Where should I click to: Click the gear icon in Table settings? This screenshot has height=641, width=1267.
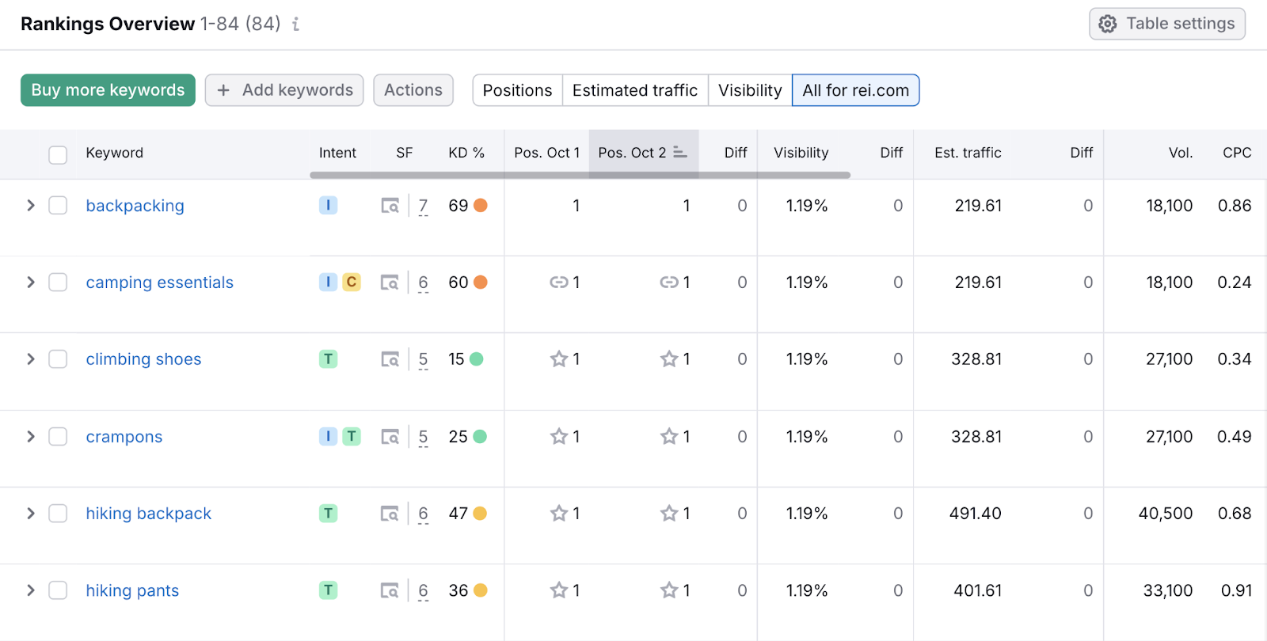1108,24
